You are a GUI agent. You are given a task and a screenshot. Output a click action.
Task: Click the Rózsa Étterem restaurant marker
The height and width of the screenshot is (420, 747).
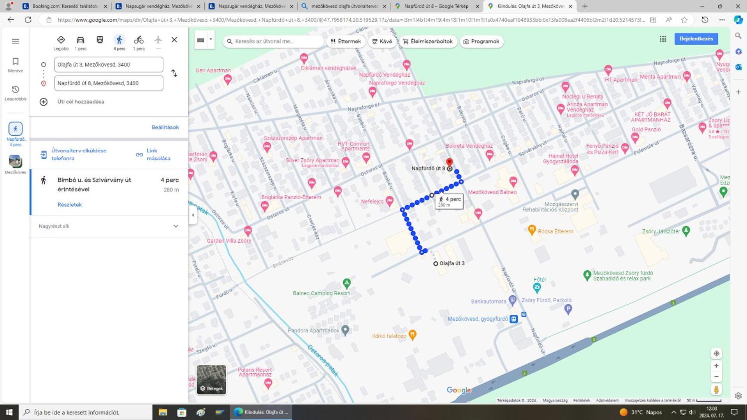(x=532, y=230)
